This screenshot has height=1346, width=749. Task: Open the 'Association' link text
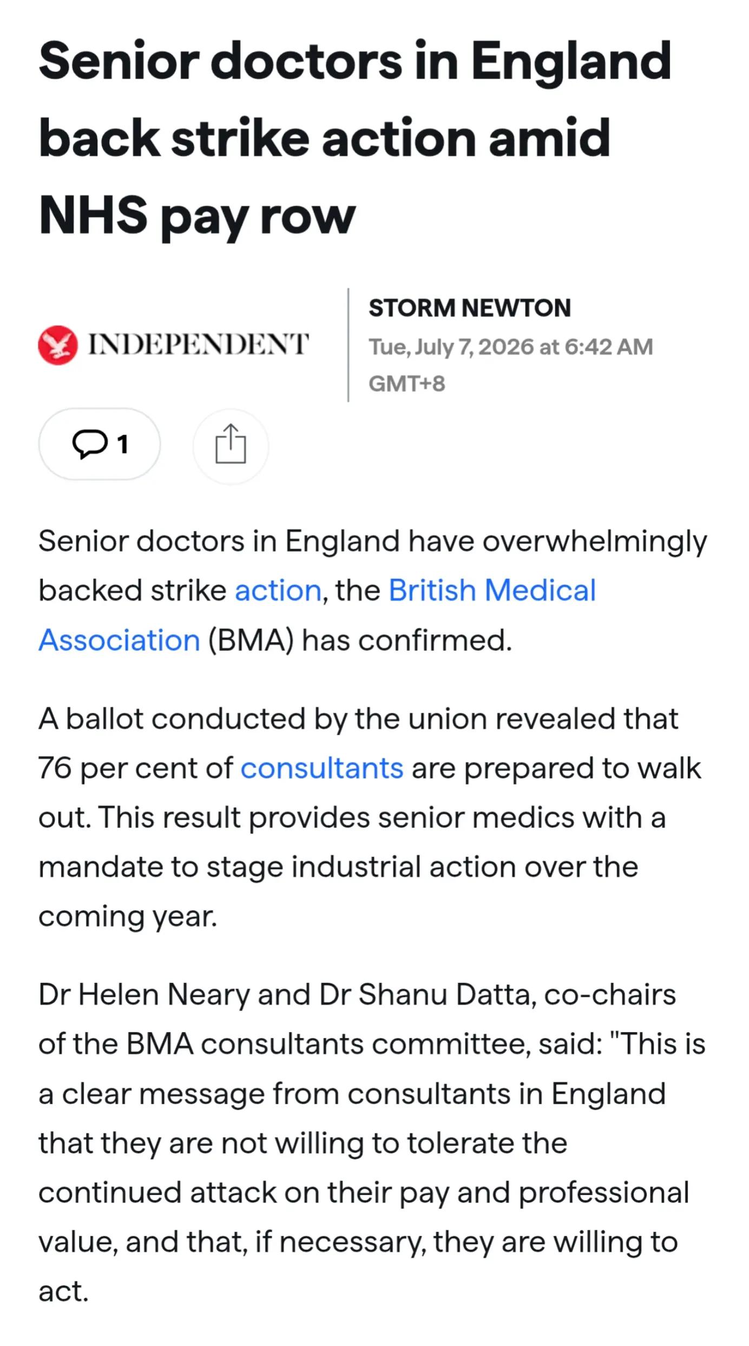[x=119, y=641]
